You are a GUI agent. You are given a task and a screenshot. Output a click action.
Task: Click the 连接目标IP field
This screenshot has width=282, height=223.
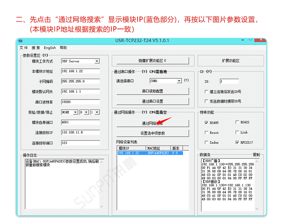click(80, 133)
